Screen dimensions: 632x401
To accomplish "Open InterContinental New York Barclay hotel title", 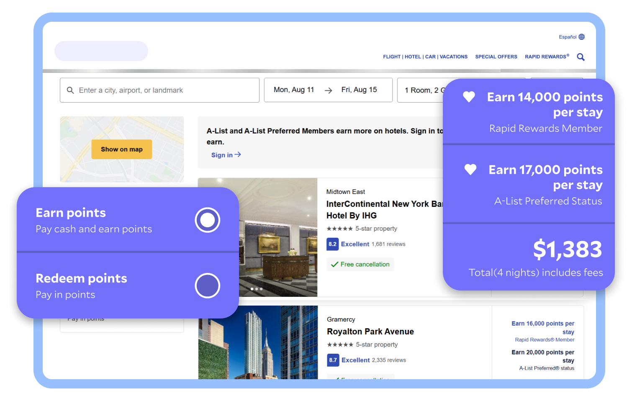I will (x=384, y=210).
